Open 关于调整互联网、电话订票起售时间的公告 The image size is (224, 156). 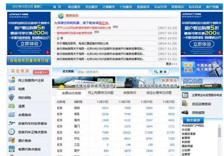(x=82, y=43)
